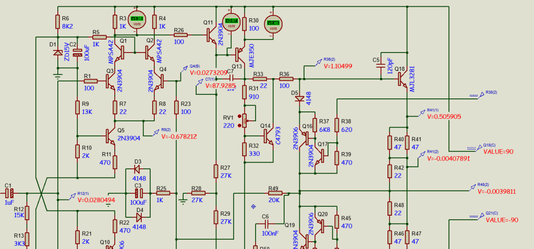Click the R36(2) voltage probe marker
Screen dimensions: 534x249
point(317,63)
